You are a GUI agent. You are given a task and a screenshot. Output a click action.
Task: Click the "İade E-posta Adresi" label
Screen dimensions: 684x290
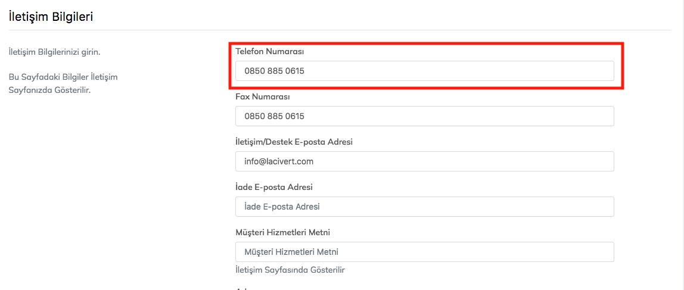pyautogui.click(x=274, y=187)
